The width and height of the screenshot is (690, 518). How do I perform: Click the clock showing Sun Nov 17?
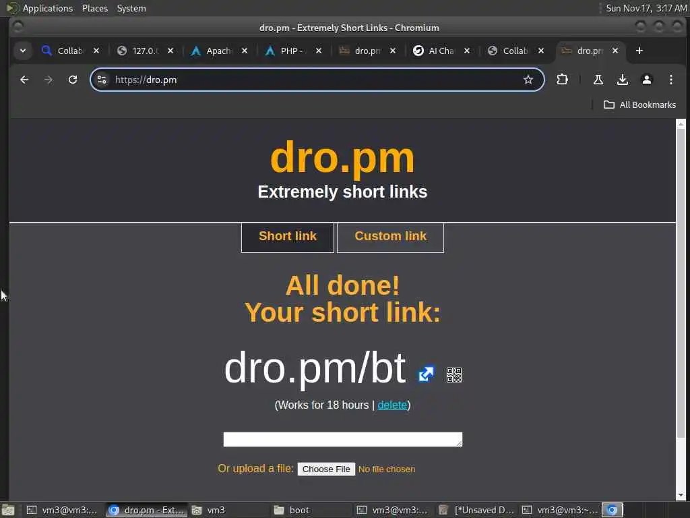click(646, 8)
